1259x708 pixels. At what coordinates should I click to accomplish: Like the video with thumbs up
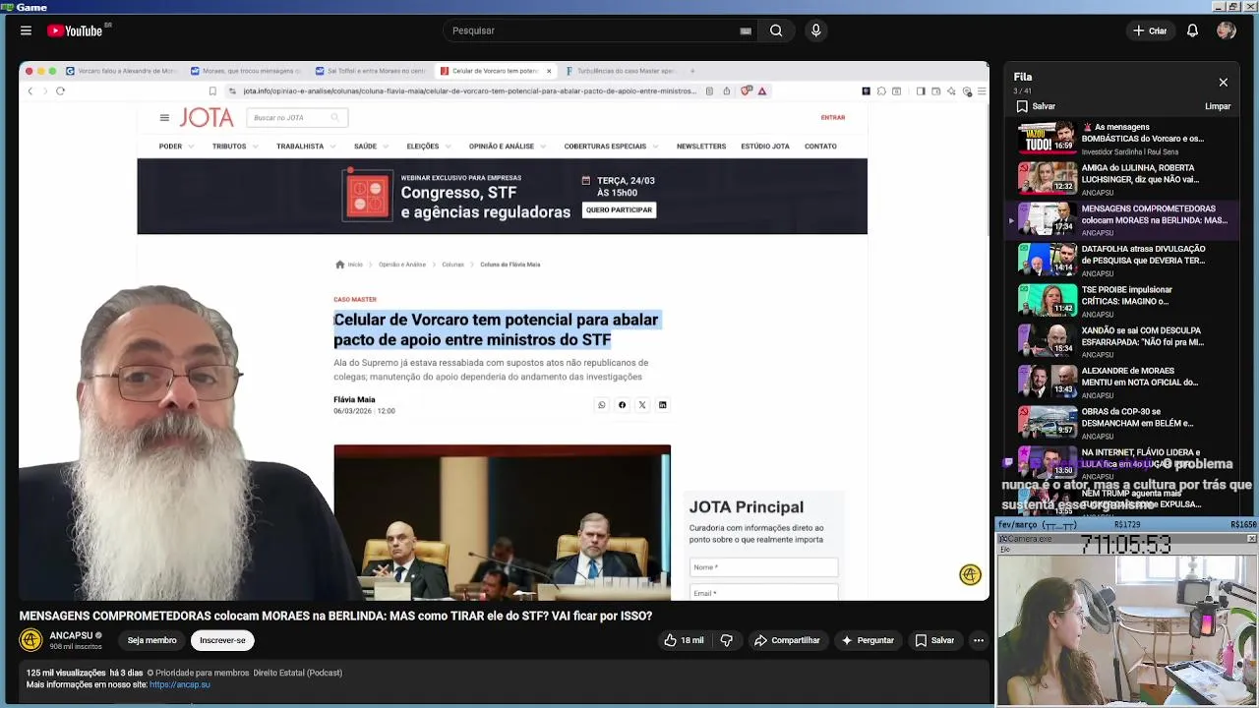[x=684, y=640]
